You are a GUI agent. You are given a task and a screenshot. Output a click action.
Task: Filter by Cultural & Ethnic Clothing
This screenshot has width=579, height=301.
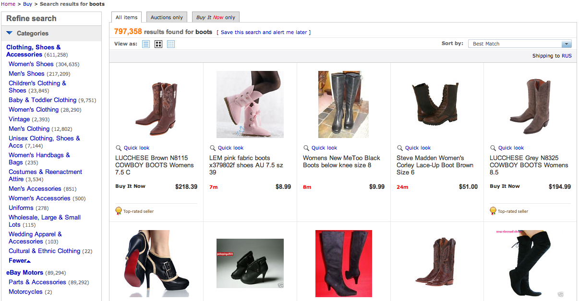tap(44, 251)
